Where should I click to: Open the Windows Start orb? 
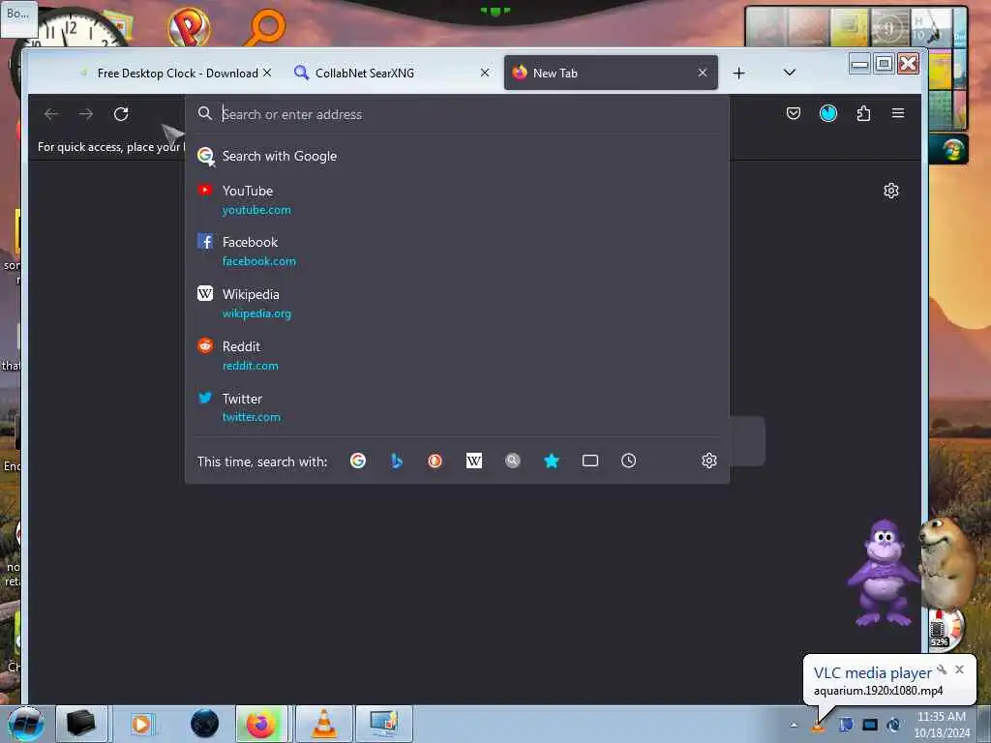(x=25, y=724)
